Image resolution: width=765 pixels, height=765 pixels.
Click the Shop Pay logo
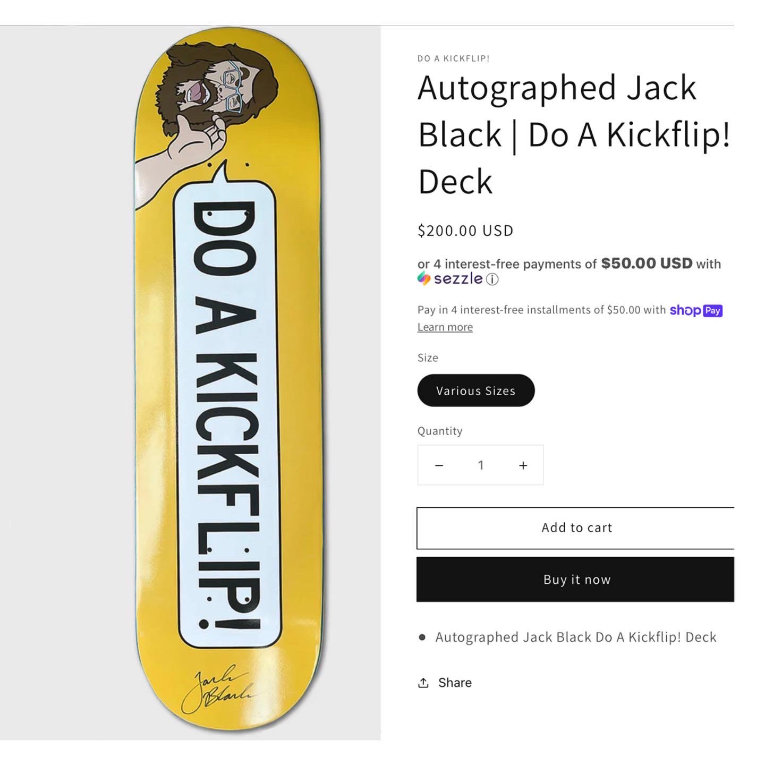[696, 310]
